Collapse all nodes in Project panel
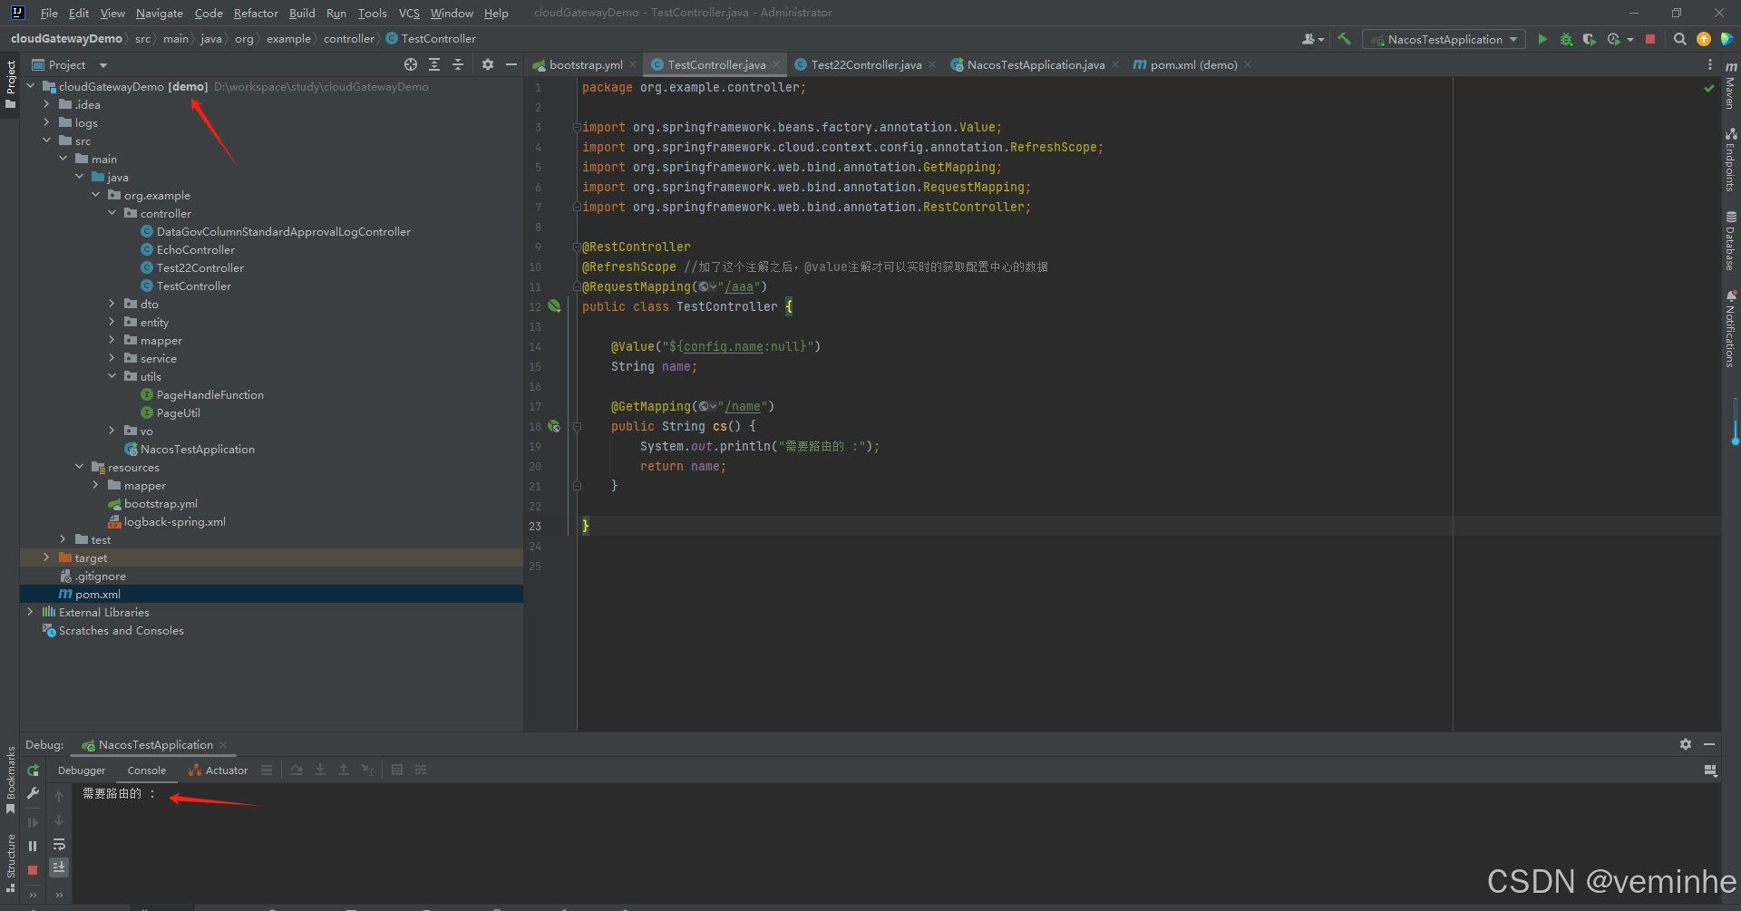Image resolution: width=1741 pixels, height=911 pixels. 458,64
